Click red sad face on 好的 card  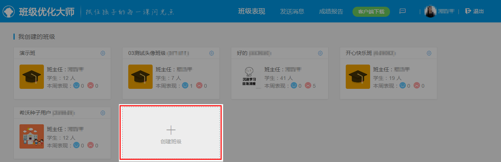[308, 85]
